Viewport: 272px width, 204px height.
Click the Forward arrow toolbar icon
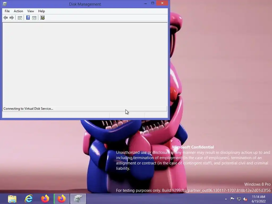click(x=12, y=18)
